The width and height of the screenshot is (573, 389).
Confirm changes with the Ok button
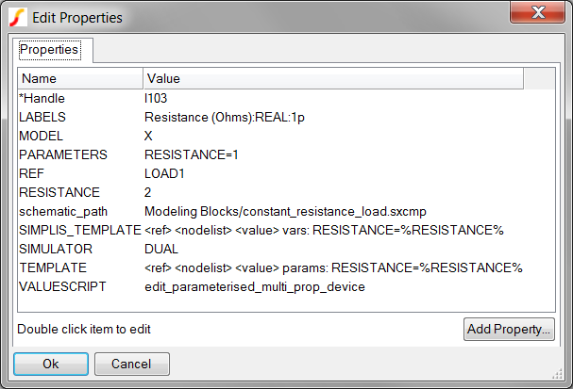pyautogui.click(x=51, y=364)
